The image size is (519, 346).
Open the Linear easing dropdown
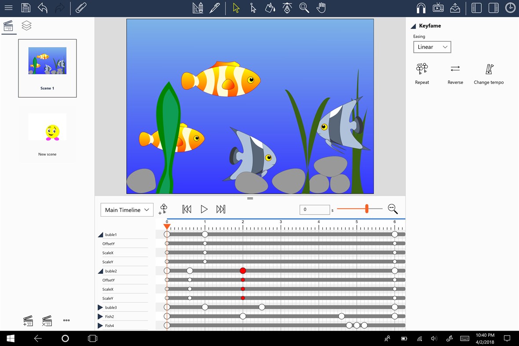point(432,47)
